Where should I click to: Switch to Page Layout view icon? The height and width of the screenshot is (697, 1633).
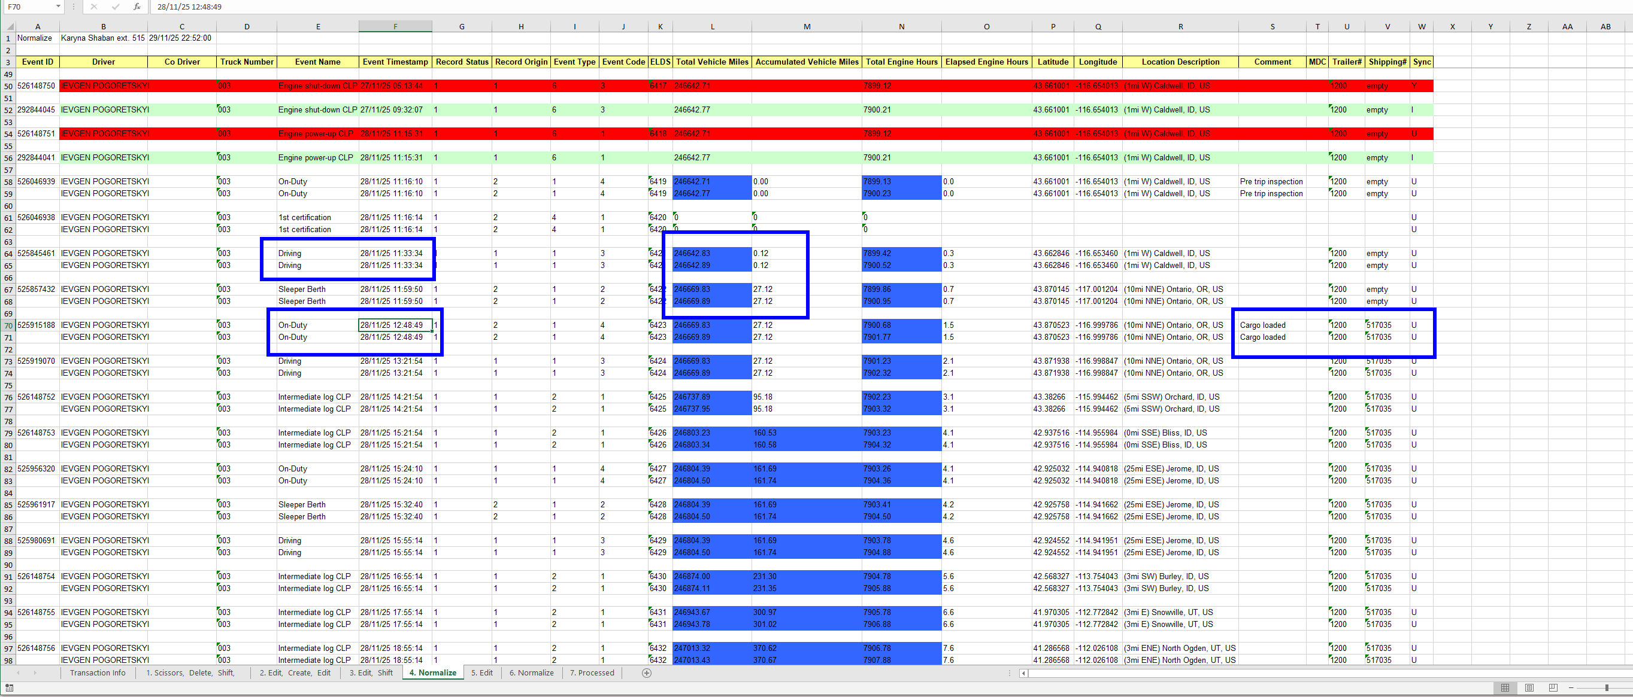pyautogui.click(x=1529, y=687)
